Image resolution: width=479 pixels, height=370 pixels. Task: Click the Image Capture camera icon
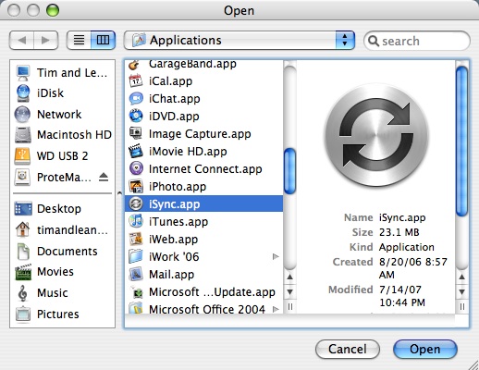point(135,134)
